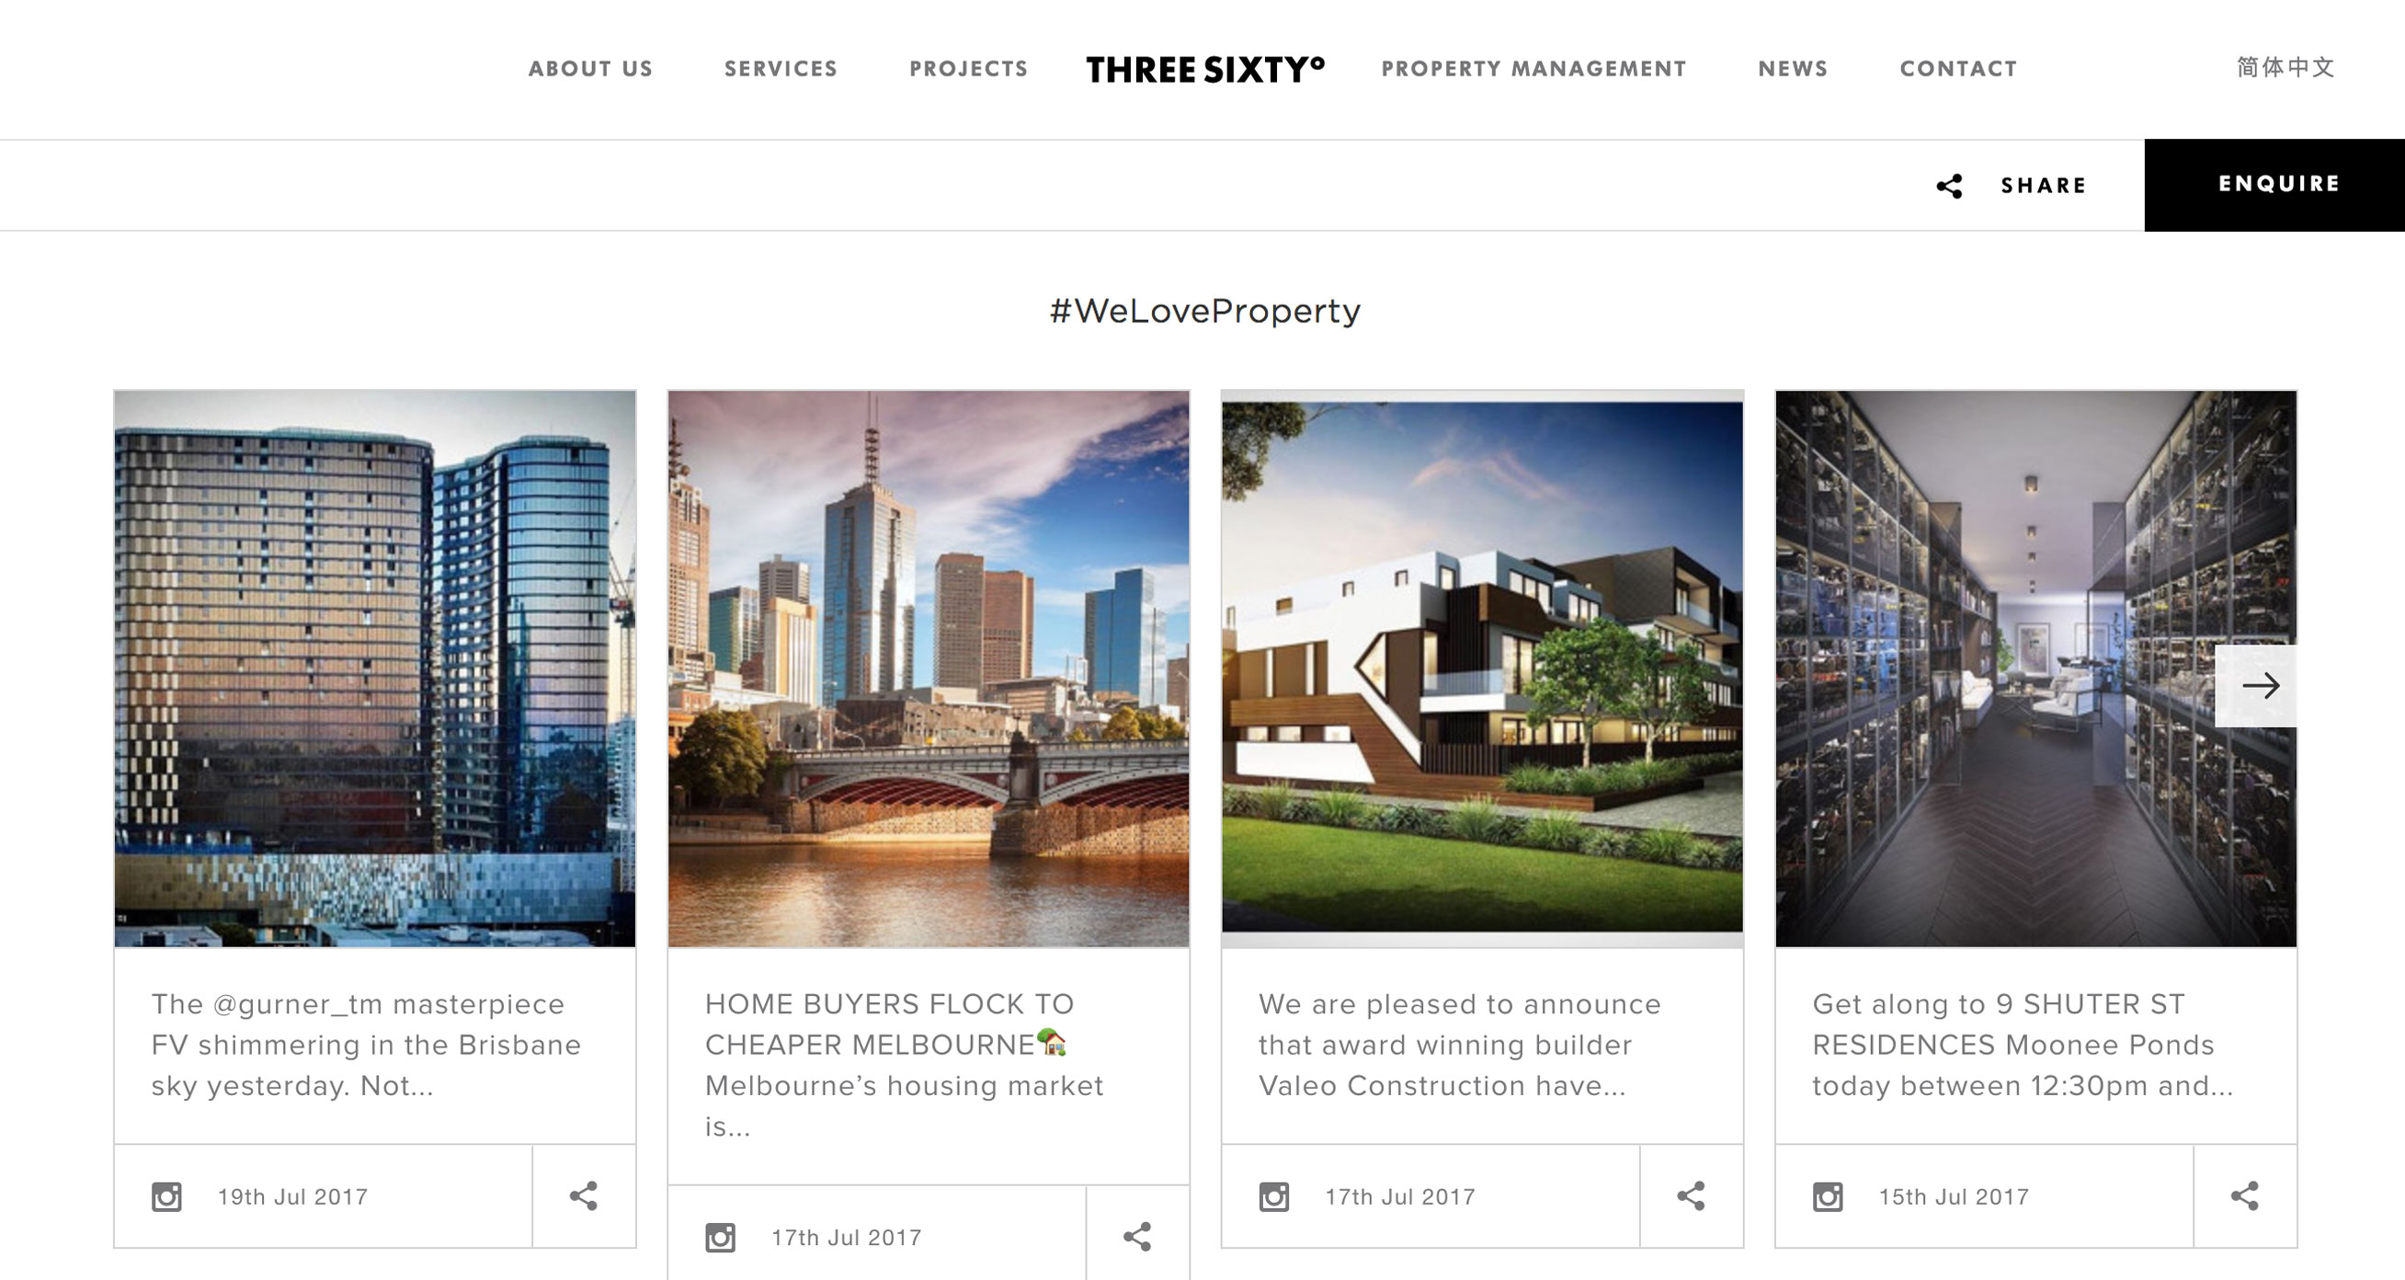Open Instagram icon on 19th Jul post

click(166, 1196)
